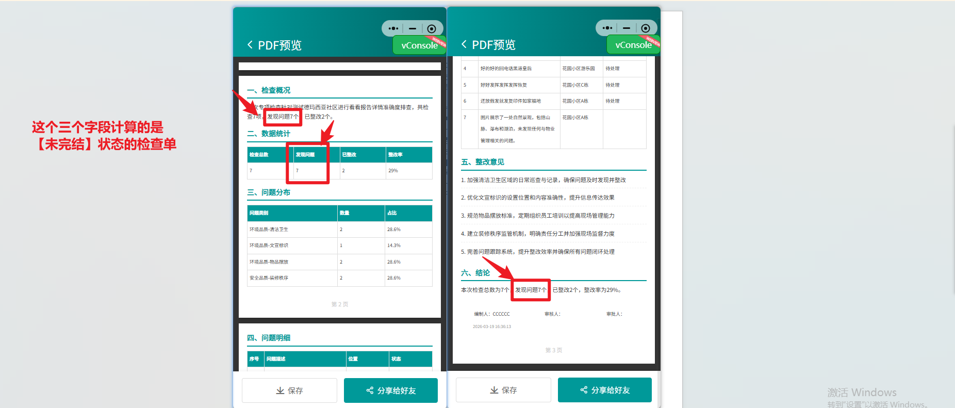Select the 六、结论 section heading
This screenshot has height=408, width=955.
475,273
